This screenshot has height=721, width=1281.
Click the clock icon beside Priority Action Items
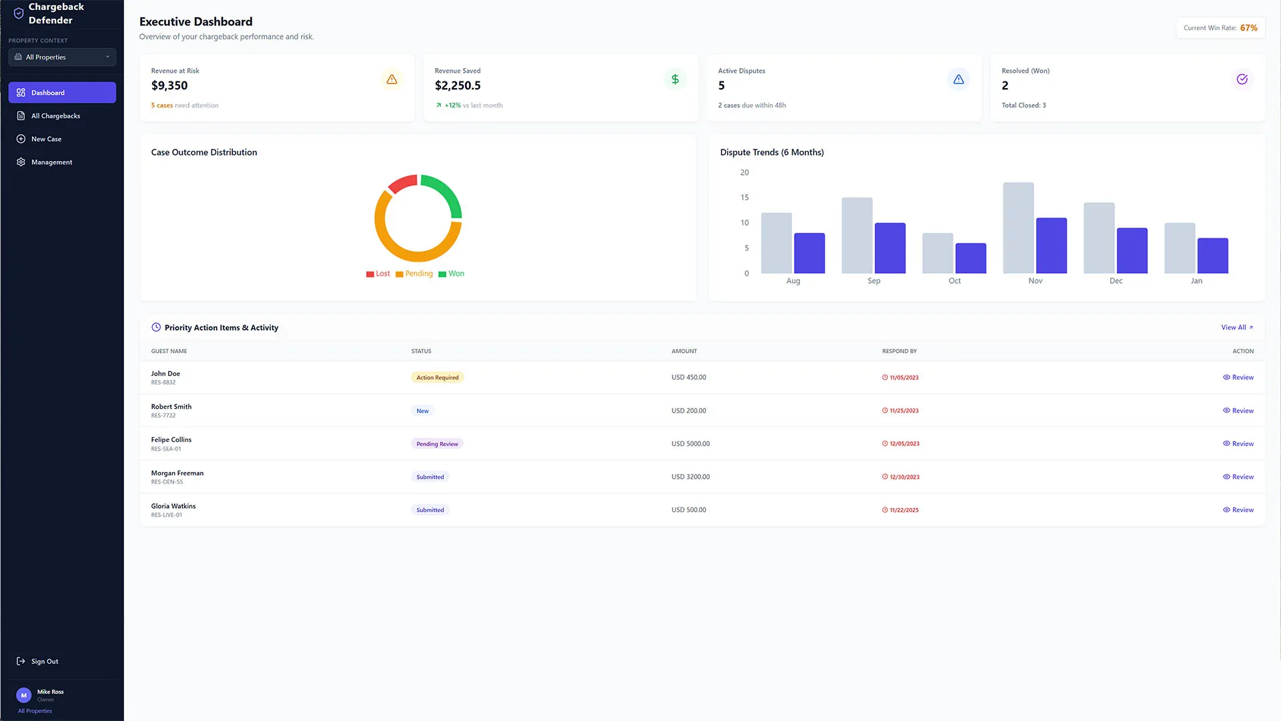[156, 328]
